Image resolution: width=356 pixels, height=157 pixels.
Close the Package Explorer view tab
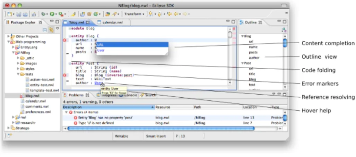click(x=41, y=22)
